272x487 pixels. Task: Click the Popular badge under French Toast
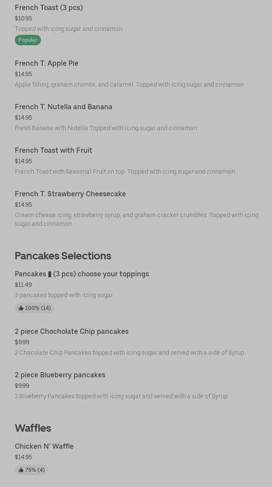tap(27, 40)
